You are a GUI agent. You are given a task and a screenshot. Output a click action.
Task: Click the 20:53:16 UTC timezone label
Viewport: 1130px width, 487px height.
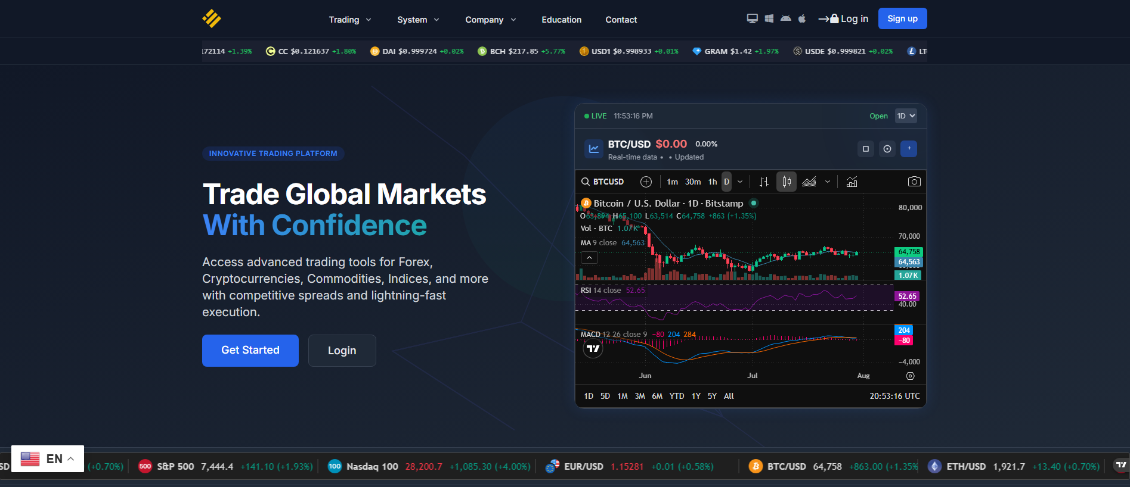coord(894,396)
